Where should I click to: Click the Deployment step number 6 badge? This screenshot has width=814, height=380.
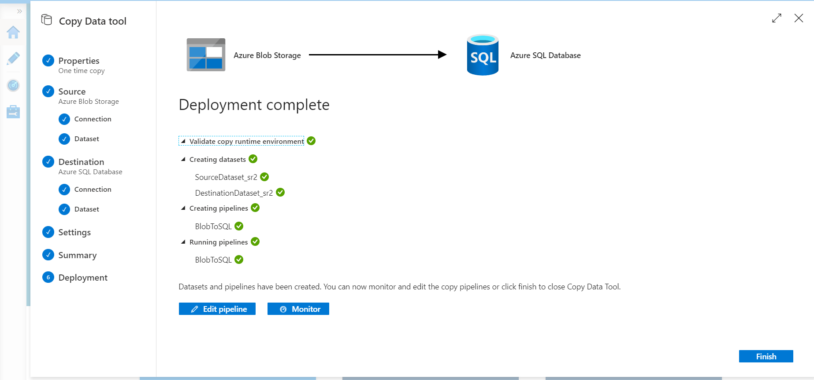pyautogui.click(x=48, y=277)
